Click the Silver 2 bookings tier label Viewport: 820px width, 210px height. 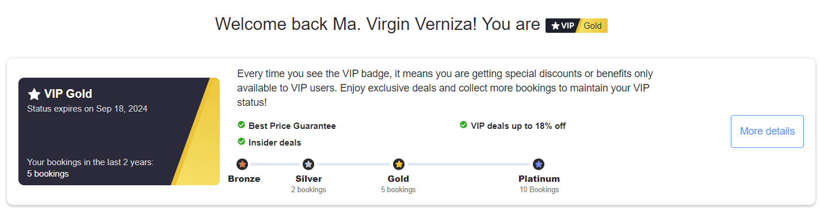click(x=308, y=184)
